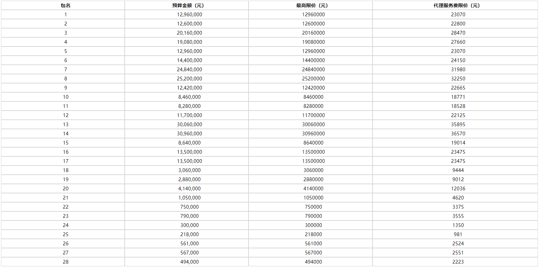Select the agency fee value 18771
The height and width of the screenshot is (267, 539).
click(458, 97)
